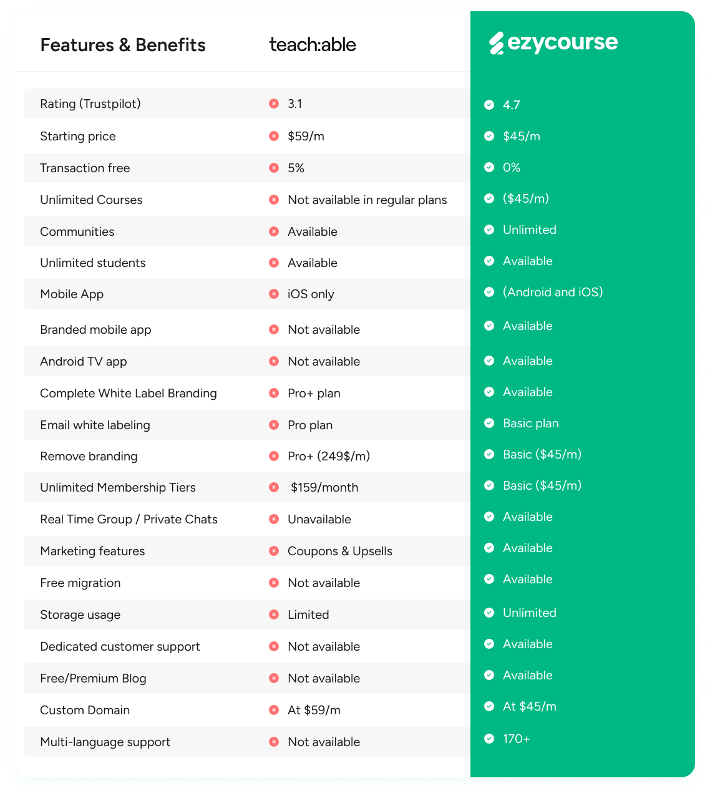Click the checkmark next to Basic plan
Viewport: 710px width, 796px height.
click(489, 423)
